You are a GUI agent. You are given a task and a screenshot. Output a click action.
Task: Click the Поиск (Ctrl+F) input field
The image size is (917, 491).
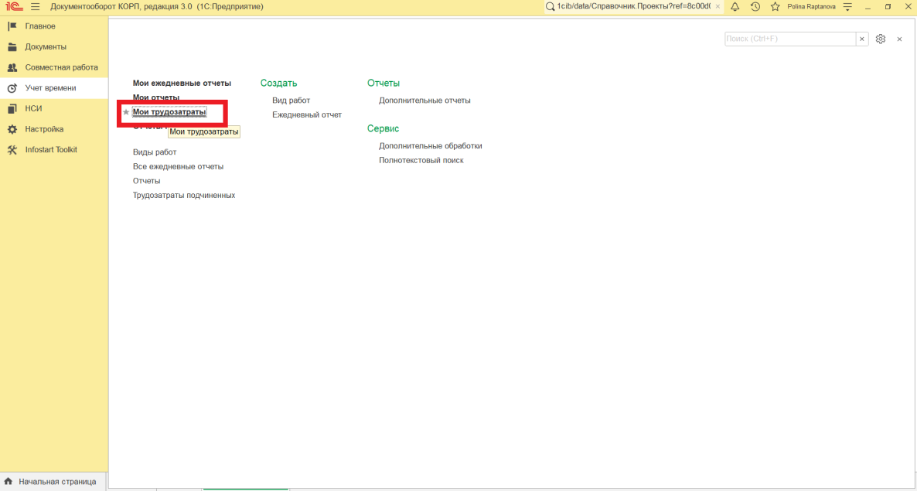(x=789, y=39)
